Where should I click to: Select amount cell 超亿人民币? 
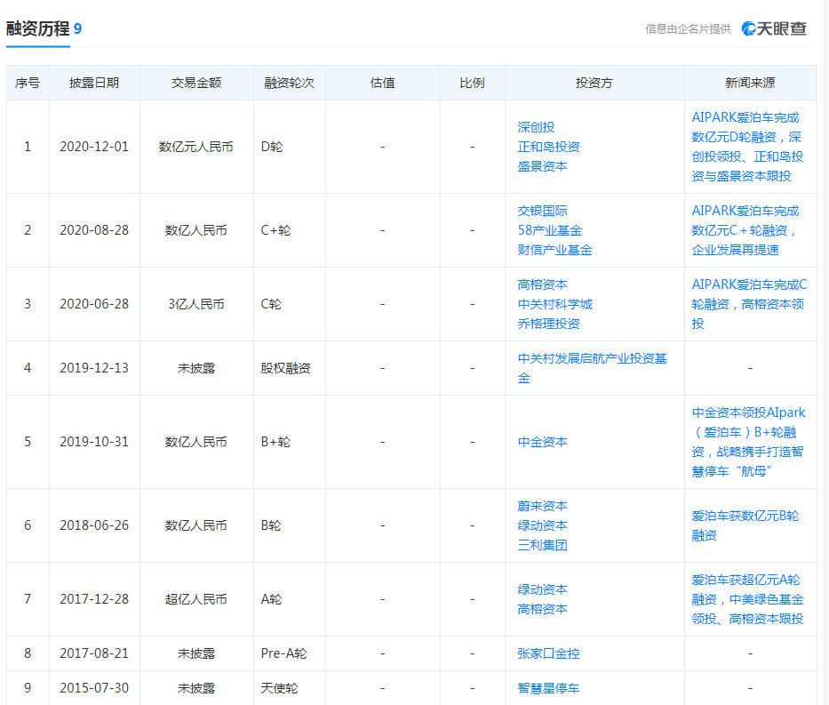point(196,599)
